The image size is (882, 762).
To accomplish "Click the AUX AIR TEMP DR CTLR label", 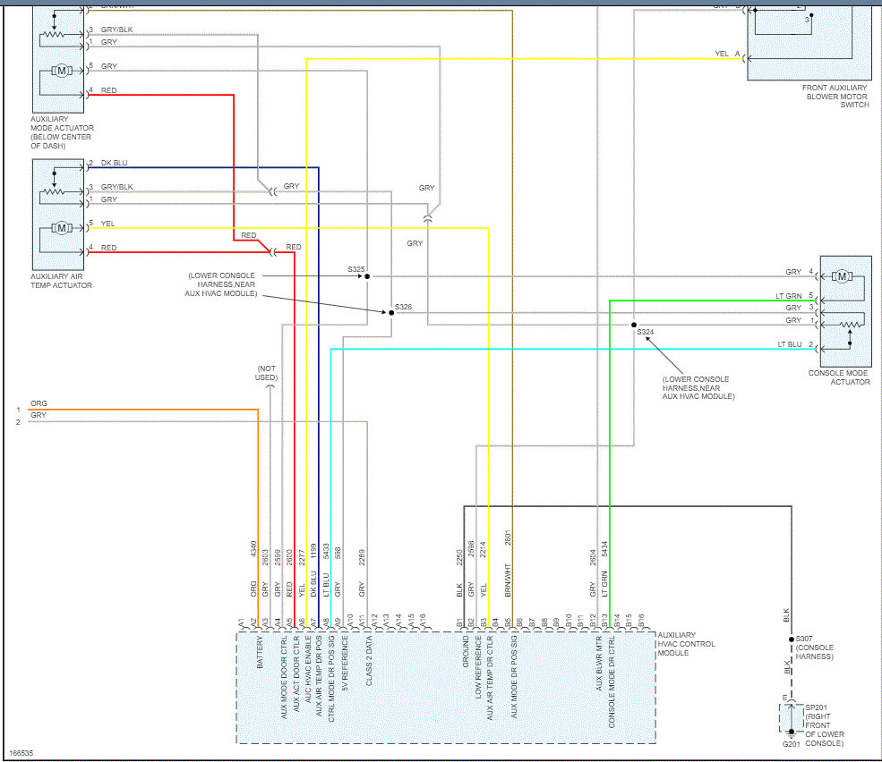I will pos(490,678).
